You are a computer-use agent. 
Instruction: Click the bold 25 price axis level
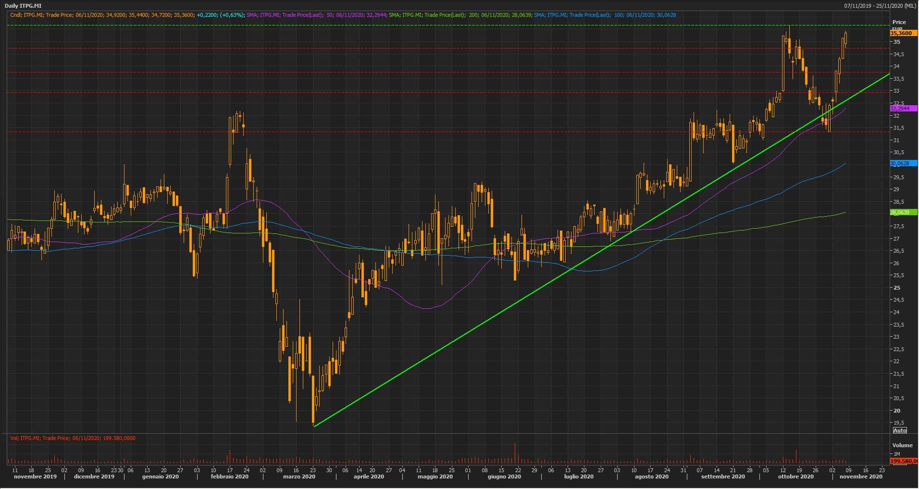pyautogui.click(x=896, y=288)
